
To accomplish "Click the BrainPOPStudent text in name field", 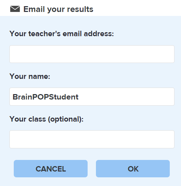I will pyautogui.click(x=46, y=97).
